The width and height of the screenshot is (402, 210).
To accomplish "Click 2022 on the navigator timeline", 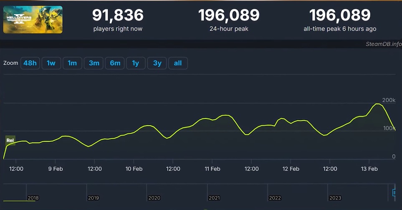I will point(275,198).
